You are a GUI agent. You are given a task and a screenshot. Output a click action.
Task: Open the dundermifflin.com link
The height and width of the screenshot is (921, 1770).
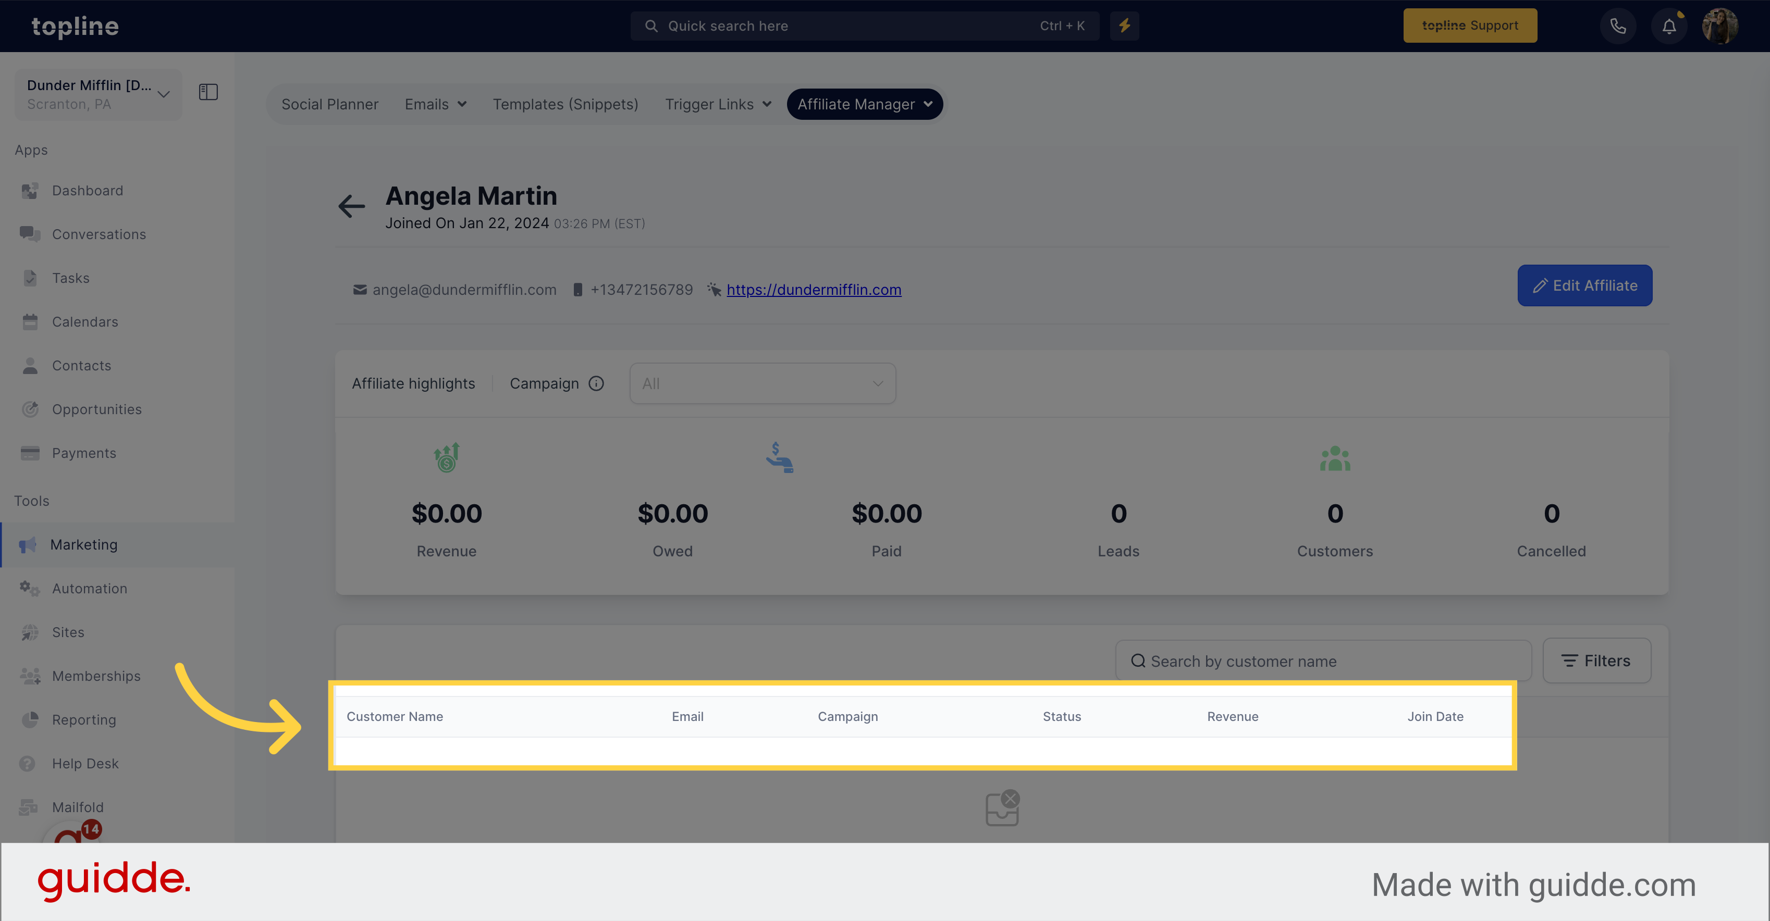[x=814, y=290]
